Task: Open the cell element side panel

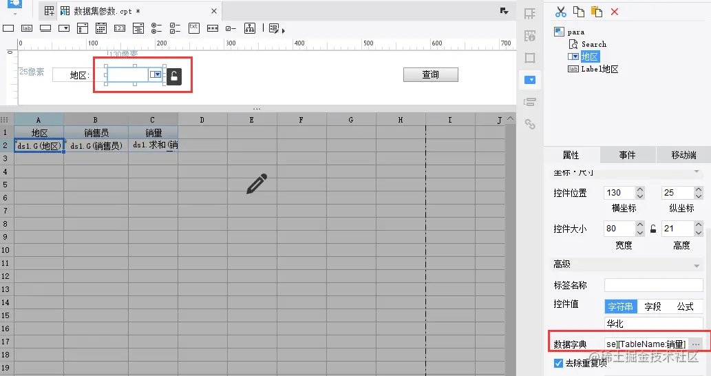Action: click(529, 14)
